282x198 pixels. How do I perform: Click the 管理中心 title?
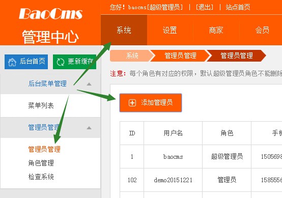click(x=50, y=37)
